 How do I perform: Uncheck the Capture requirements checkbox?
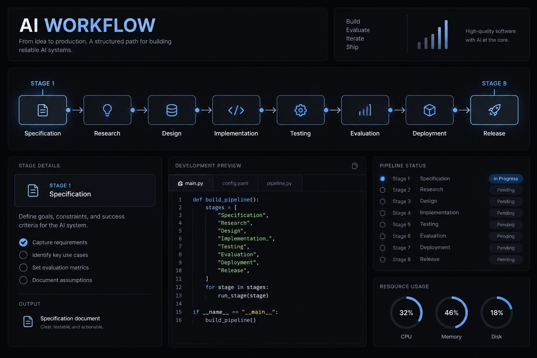pyautogui.click(x=23, y=242)
